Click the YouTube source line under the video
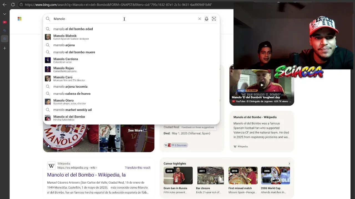The width and height of the screenshot is (355, 199). pyautogui.click(x=262, y=101)
